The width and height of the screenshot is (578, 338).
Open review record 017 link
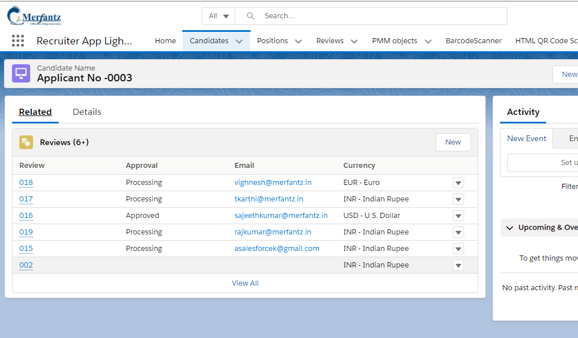[26, 199]
